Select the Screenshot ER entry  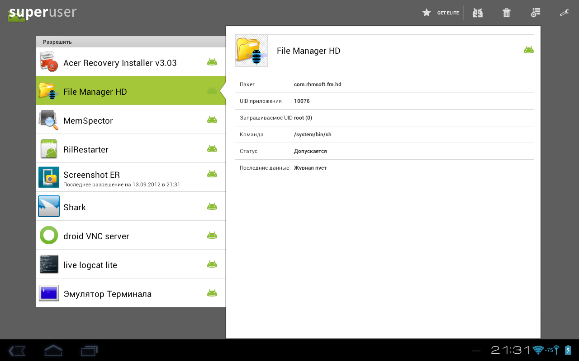coord(131,177)
